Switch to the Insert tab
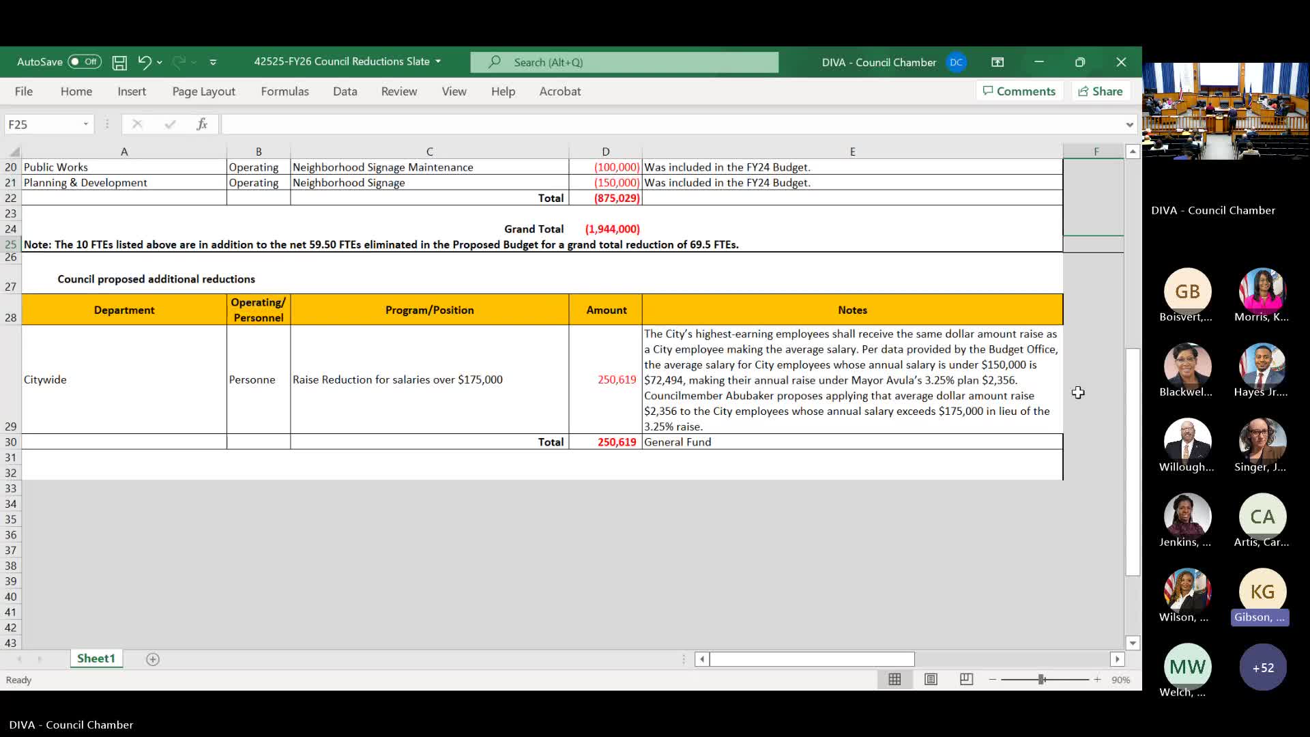This screenshot has height=737, width=1310. (132, 91)
